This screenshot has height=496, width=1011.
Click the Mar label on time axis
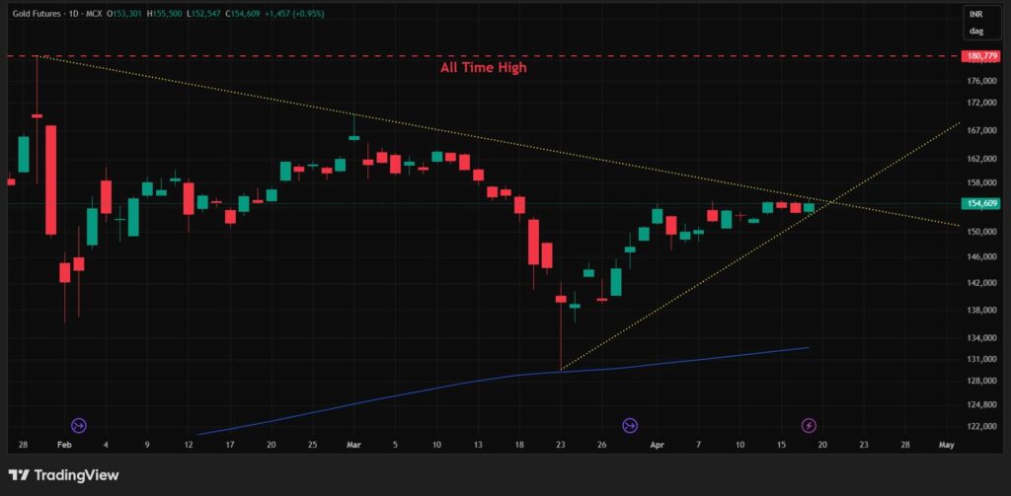click(x=354, y=445)
